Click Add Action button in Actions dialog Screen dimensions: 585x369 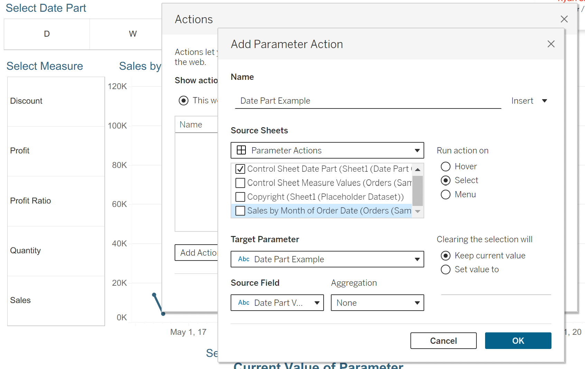[x=196, y=253]
